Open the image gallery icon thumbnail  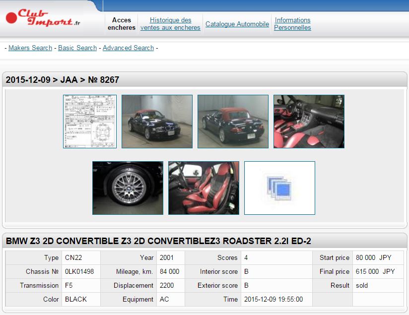279,188
